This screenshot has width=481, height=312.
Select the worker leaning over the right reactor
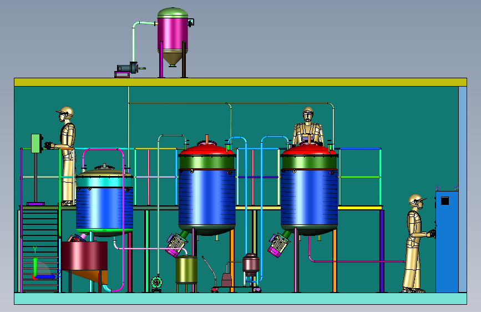(308, 127)
